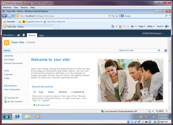
Task: Click the orange Team Site logo
Action: [7, 42]
